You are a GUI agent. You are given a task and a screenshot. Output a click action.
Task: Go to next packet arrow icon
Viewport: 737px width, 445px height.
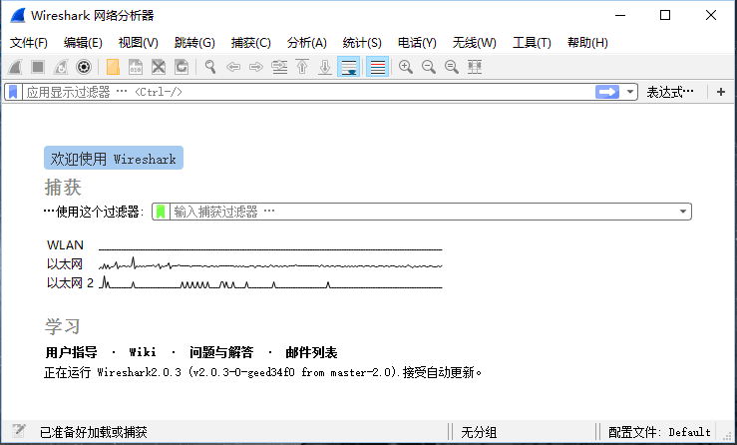pos(256,67)
